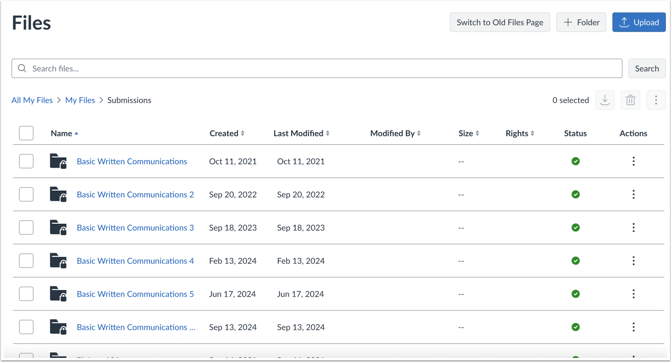Click Switch to Old Files Page
The height and width of the screenshot is (362, 671).
[x=499, y=22]
